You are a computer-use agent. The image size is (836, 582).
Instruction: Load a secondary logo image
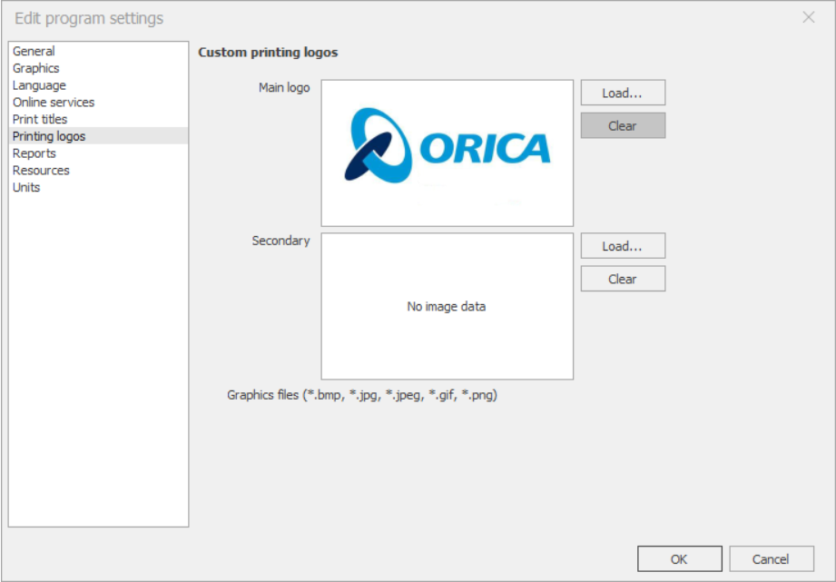click(623, 246)
